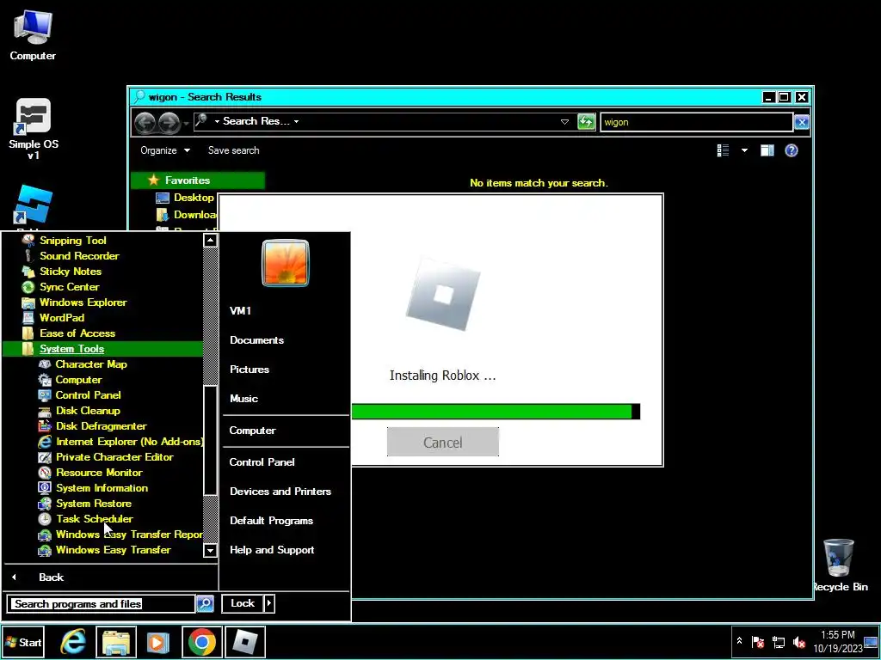
Task: Click the start menu scroll down arrow
Action: point(210,551)
